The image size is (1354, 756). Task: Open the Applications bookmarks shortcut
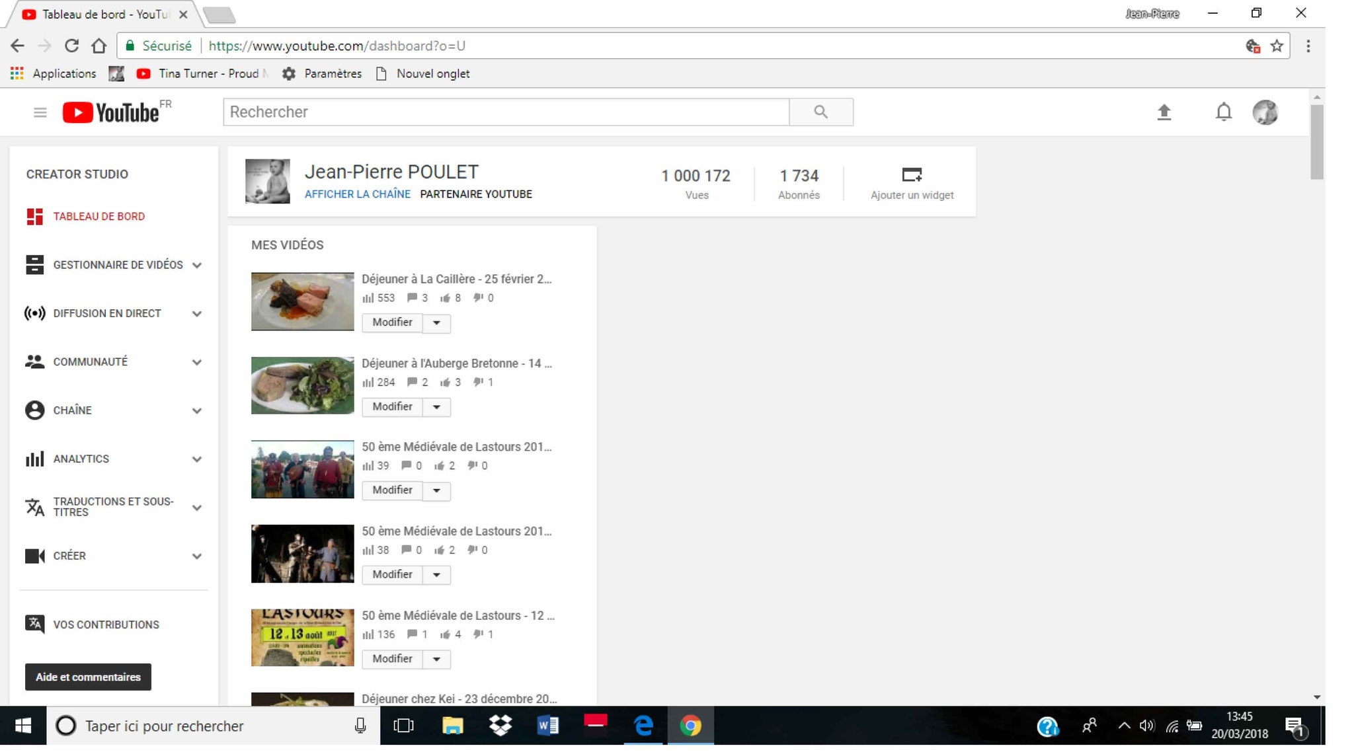click(54, 73)
